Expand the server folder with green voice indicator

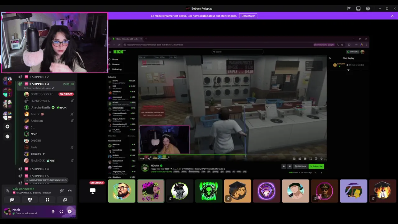[7, 92]
